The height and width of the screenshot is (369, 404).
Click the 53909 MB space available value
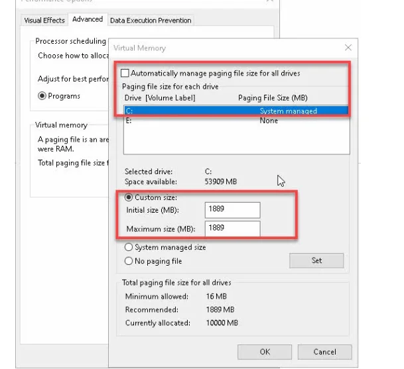220,182
